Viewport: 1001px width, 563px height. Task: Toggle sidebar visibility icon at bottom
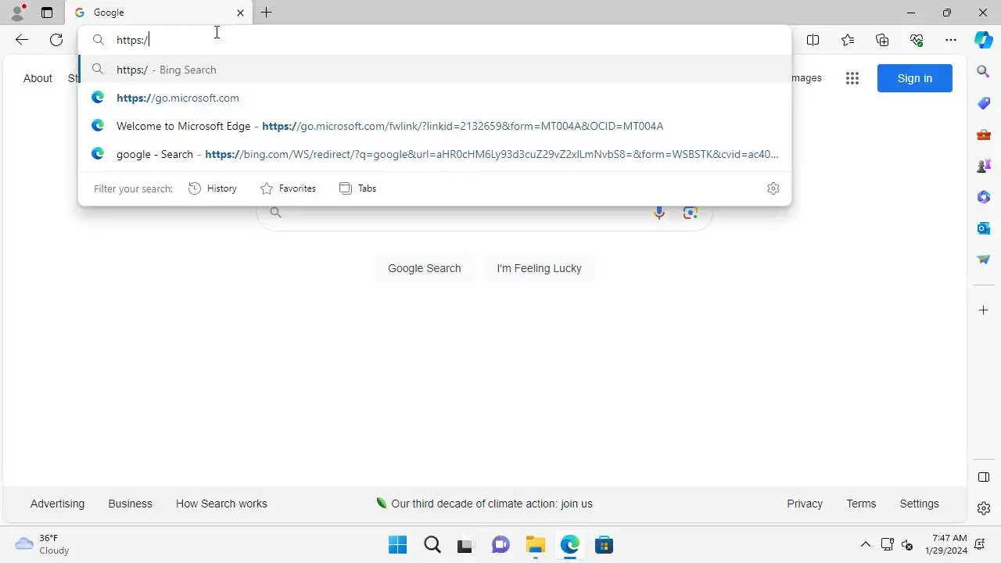click(x=984, y=477)
